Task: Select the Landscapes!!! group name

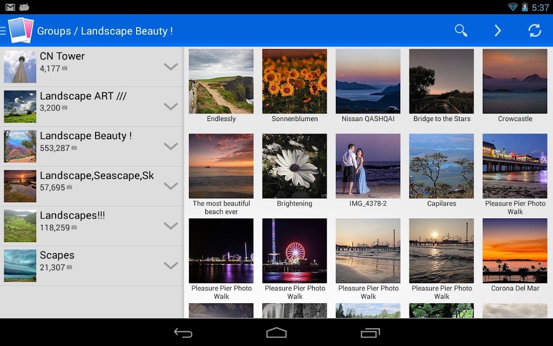Action: point(72,215)
